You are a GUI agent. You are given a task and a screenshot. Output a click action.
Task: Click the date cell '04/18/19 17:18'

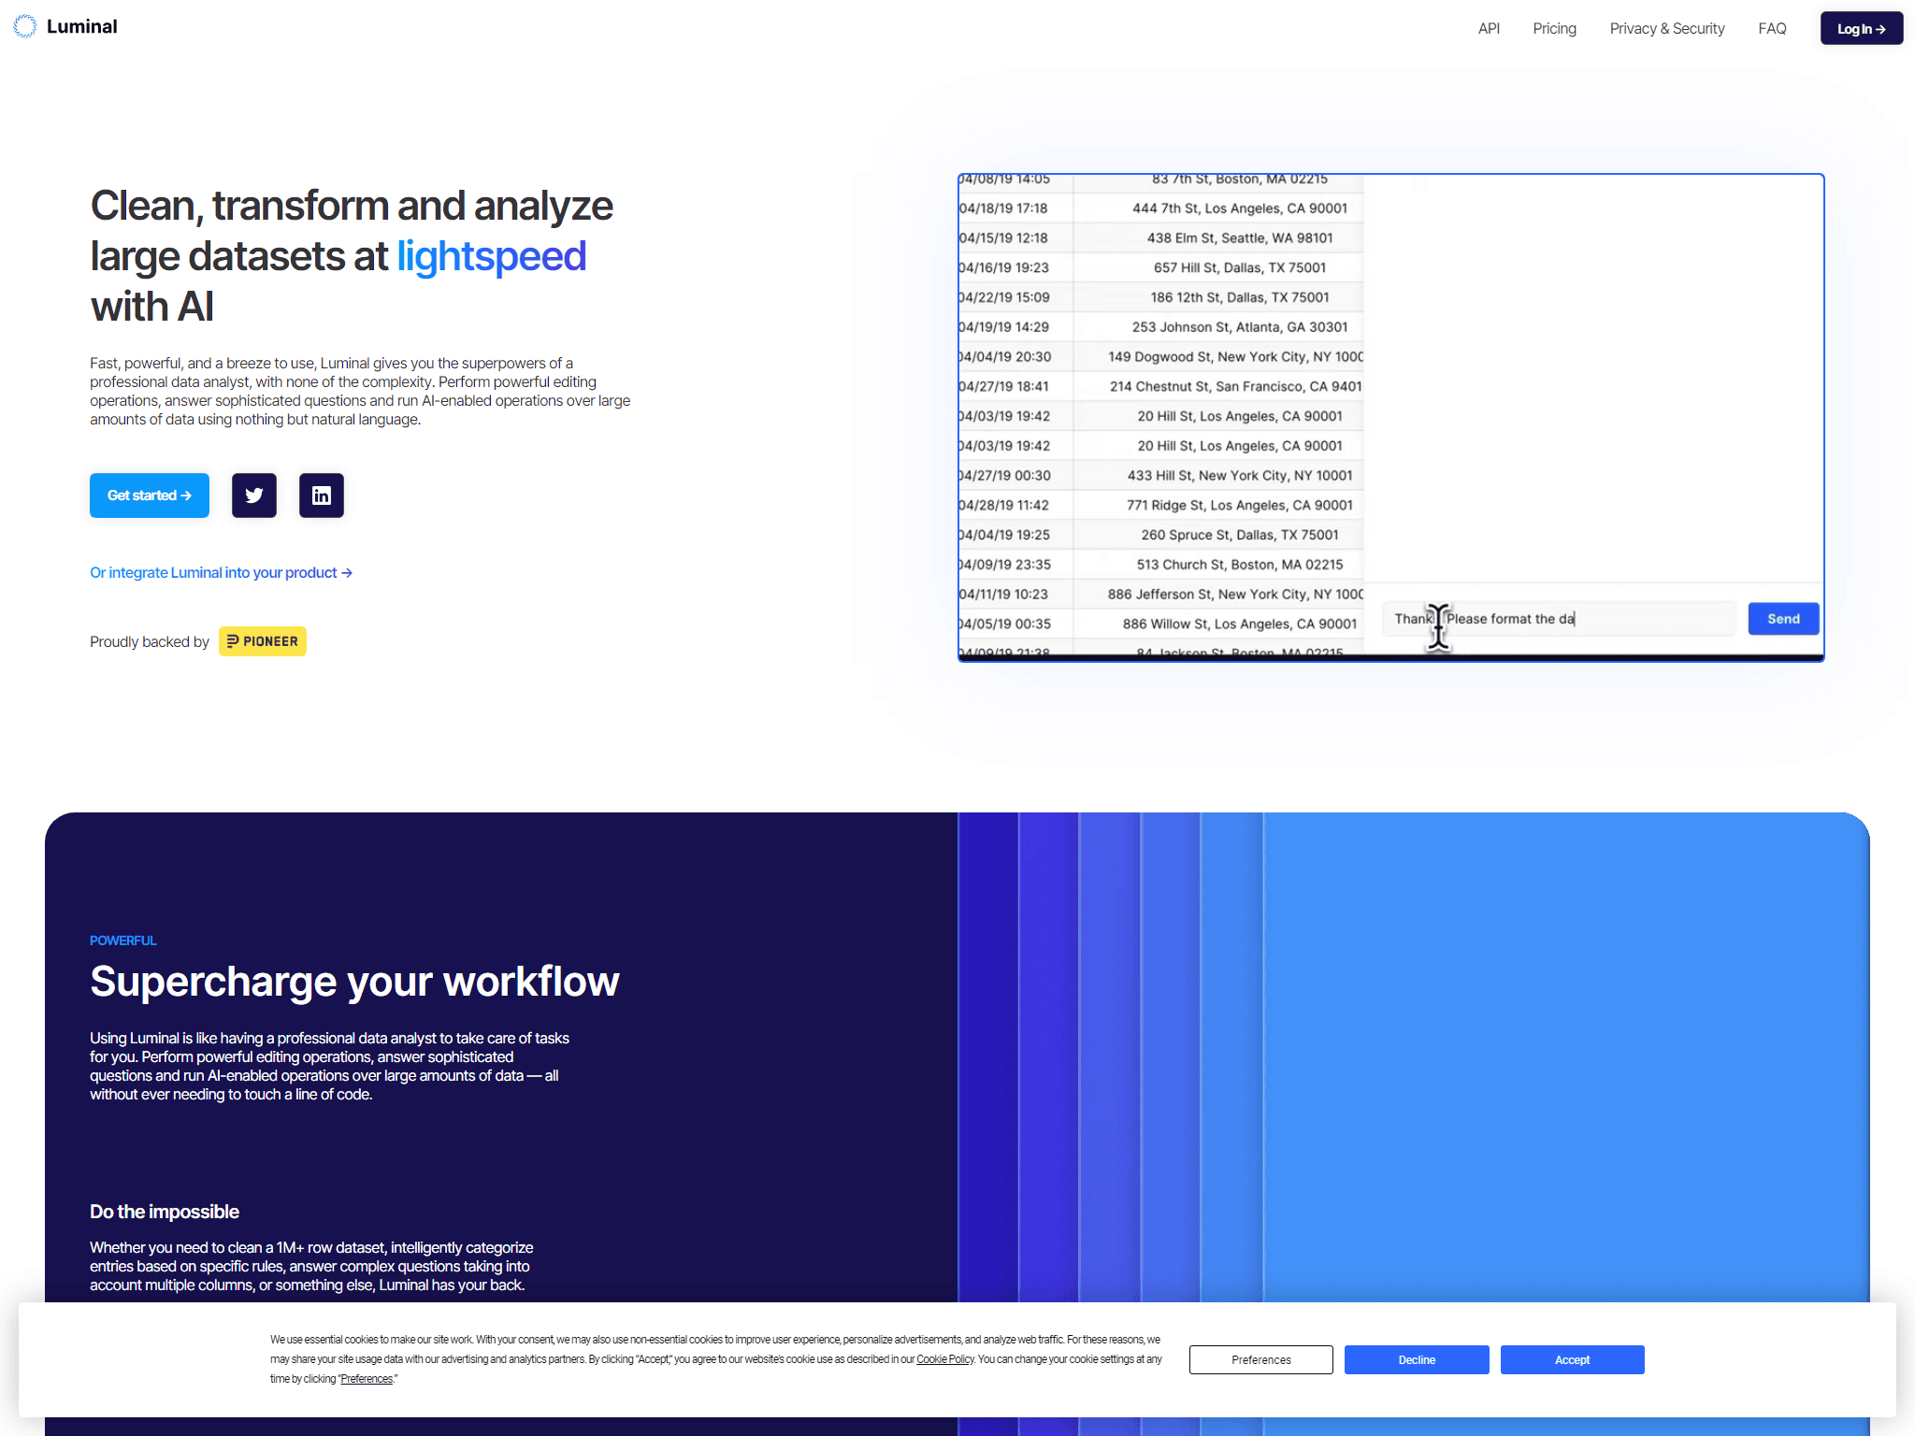click(x=1015, y=208)
